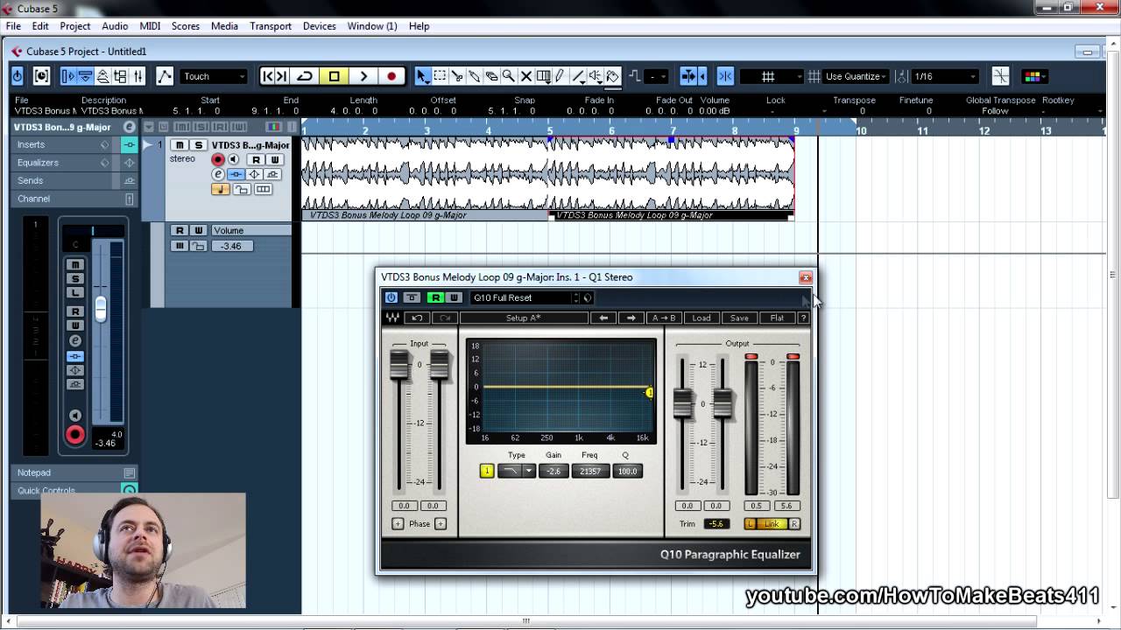Select the Play speaker tool
Viewport: 1121px width, 630px height.
tap(596, 76)
